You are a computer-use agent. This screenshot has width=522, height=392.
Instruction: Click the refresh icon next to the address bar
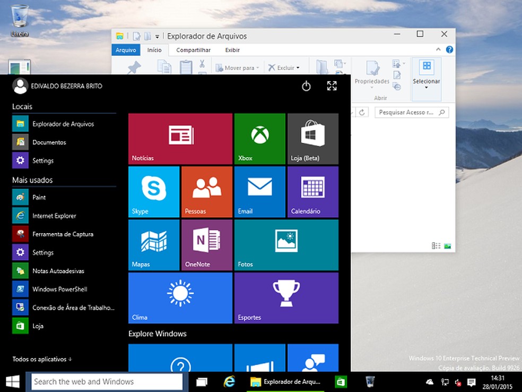click(362, 112)
